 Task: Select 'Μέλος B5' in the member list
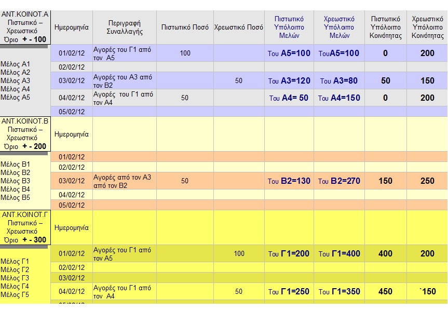click(15, 197)
